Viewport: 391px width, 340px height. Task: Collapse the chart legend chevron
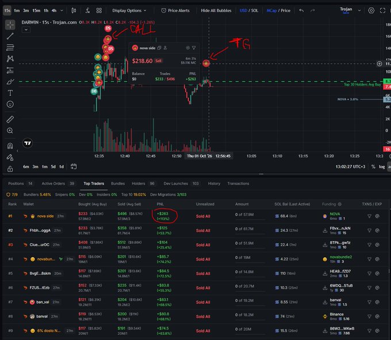(26, 30)
